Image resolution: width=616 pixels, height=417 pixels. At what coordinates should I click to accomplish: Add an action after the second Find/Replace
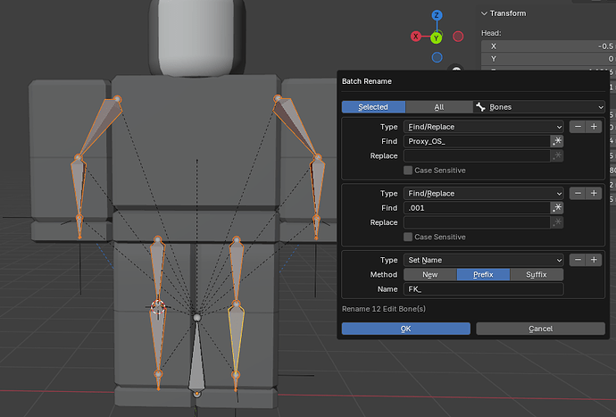(594, 194)
